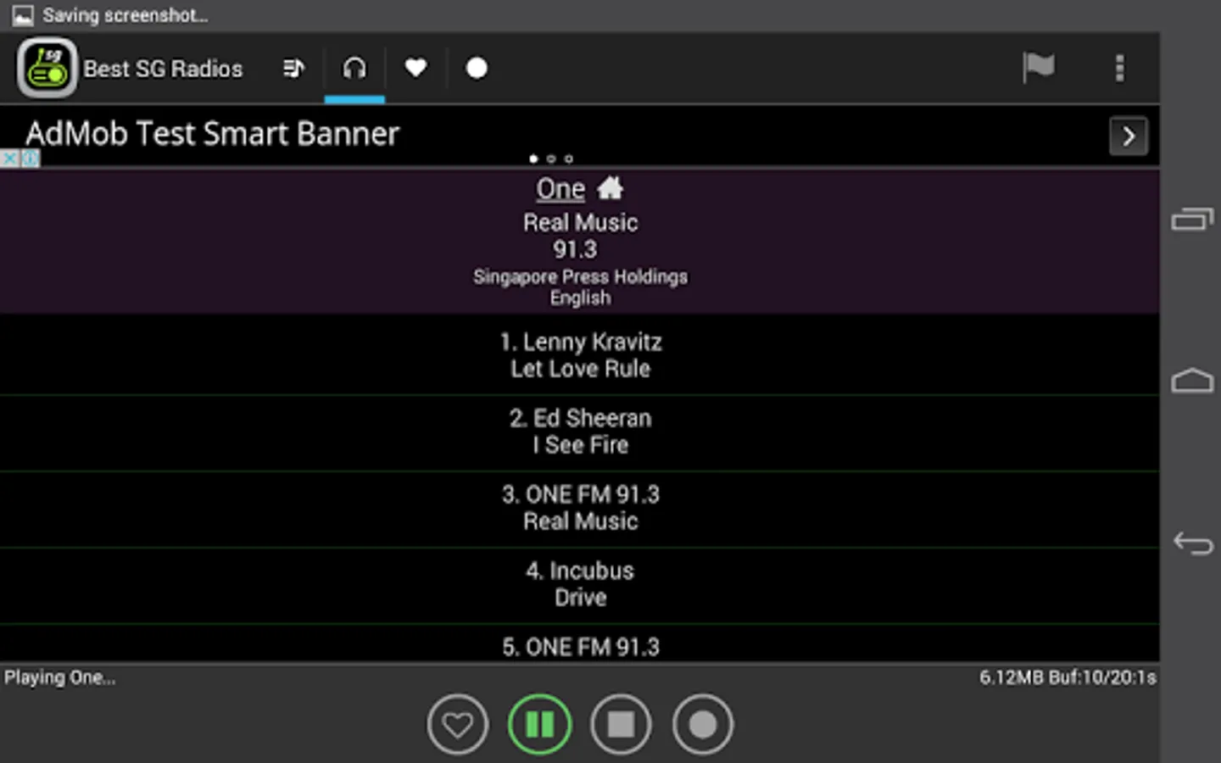Screen dimensions: 1221x763
Task: Select track 2 Ed Sheeran
Action: pyautogui.click(x=580, y=432)
